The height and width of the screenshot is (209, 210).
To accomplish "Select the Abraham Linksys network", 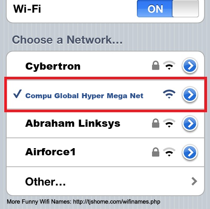I will (73, 123).
